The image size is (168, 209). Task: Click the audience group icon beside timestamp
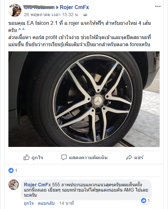(x=85, y=15)
